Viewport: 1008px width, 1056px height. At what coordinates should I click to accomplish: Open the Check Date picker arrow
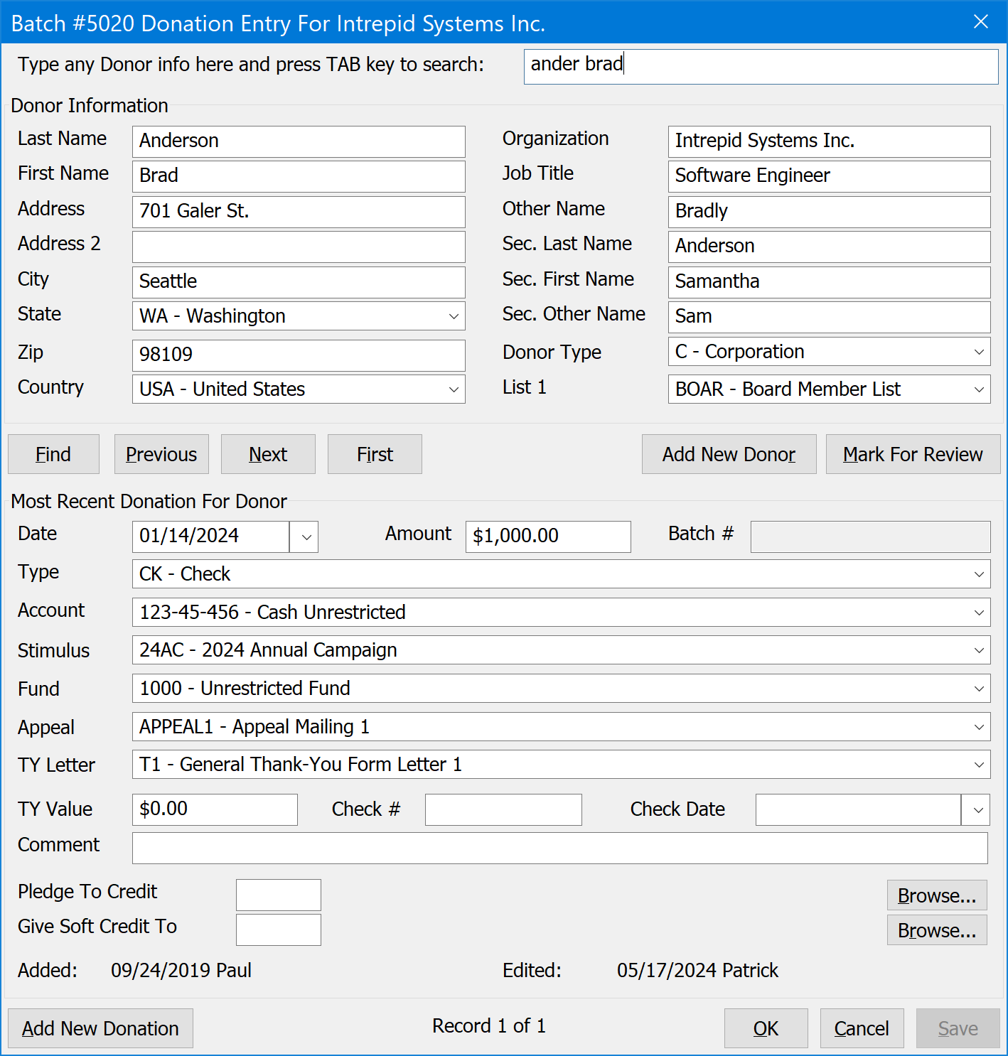[x=976, y=809]
